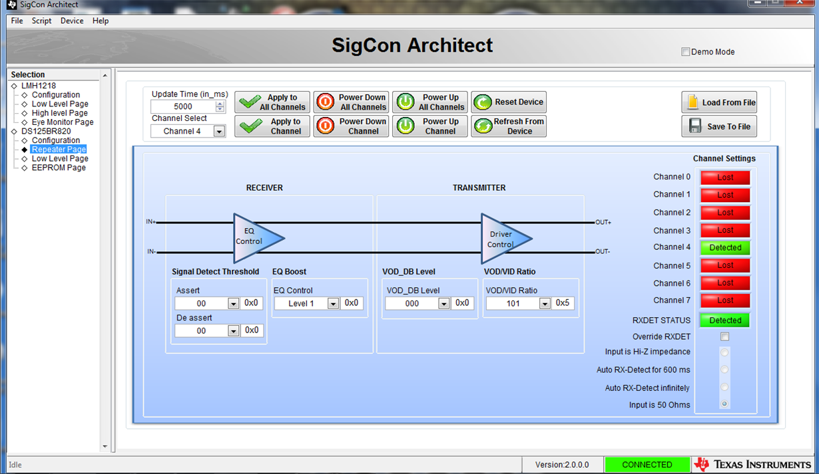
Task: Click the Reset Device button
Action: tap(509, 102)
